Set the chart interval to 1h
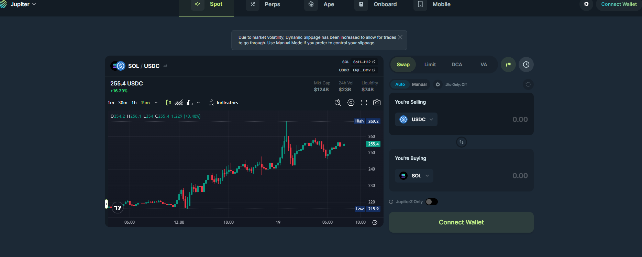The height and width of the screenshot is (257, 642). [134, 103]
